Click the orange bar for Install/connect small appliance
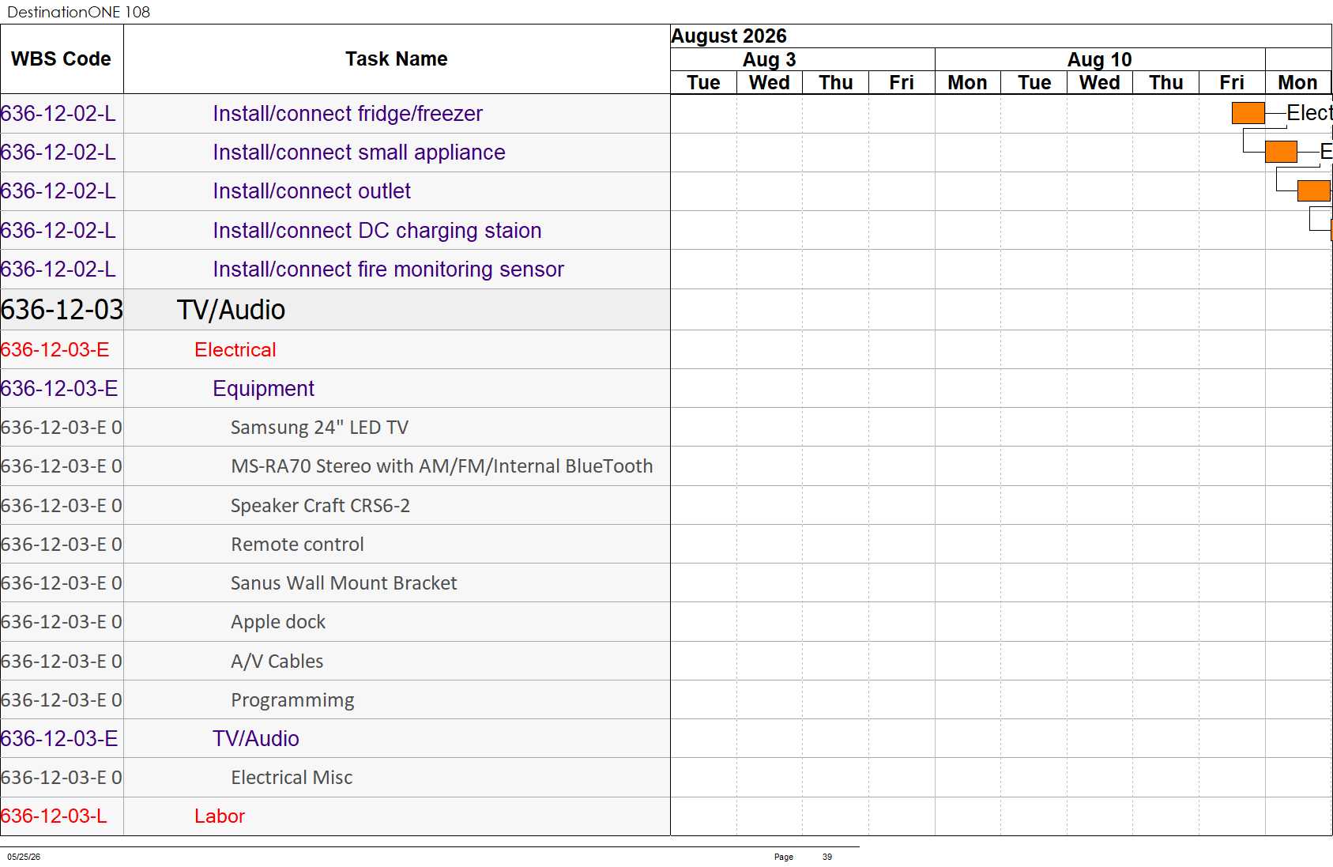Image resolution: width=1333 pixels, height=867 pixels. (x=1281, y=152)
